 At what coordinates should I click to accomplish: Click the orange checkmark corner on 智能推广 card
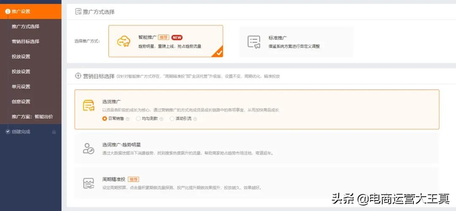click(217, 52)
